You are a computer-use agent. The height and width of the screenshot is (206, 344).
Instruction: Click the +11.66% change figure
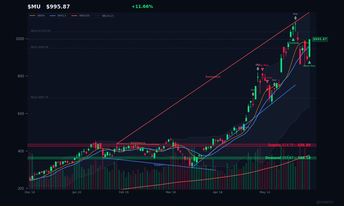pyautogui.click(x=142, y=7)
